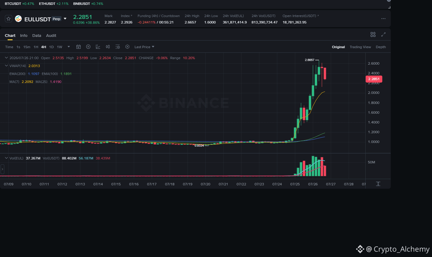Screen dimensions: 432x257
Task: Click the hexagon chart settings icon
Action: point(127,47)
